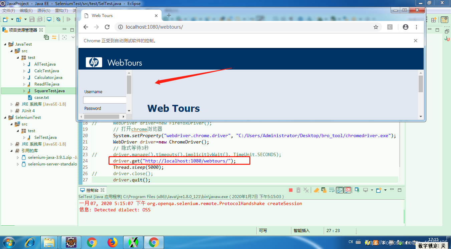The image size is (451, 249).
Task: Collapse the src folder under JavaTest
Action: pyautogui.click(x=11, y=51)
